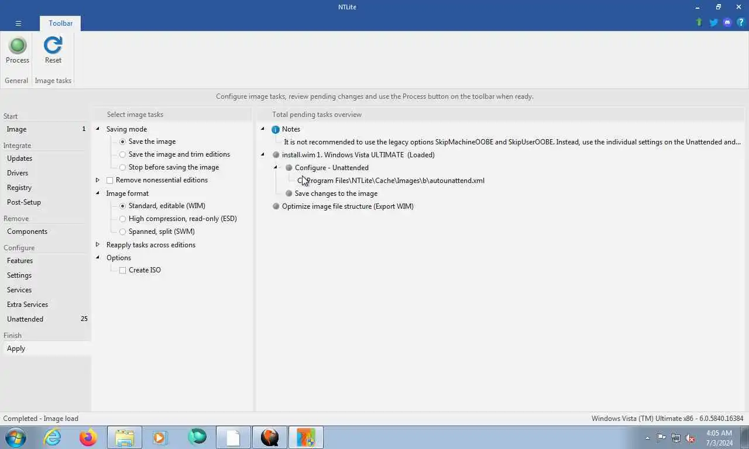Open the Unattended page in sidebar
The width and height of the screenshot is (749, 449).
tap(46, 319)
